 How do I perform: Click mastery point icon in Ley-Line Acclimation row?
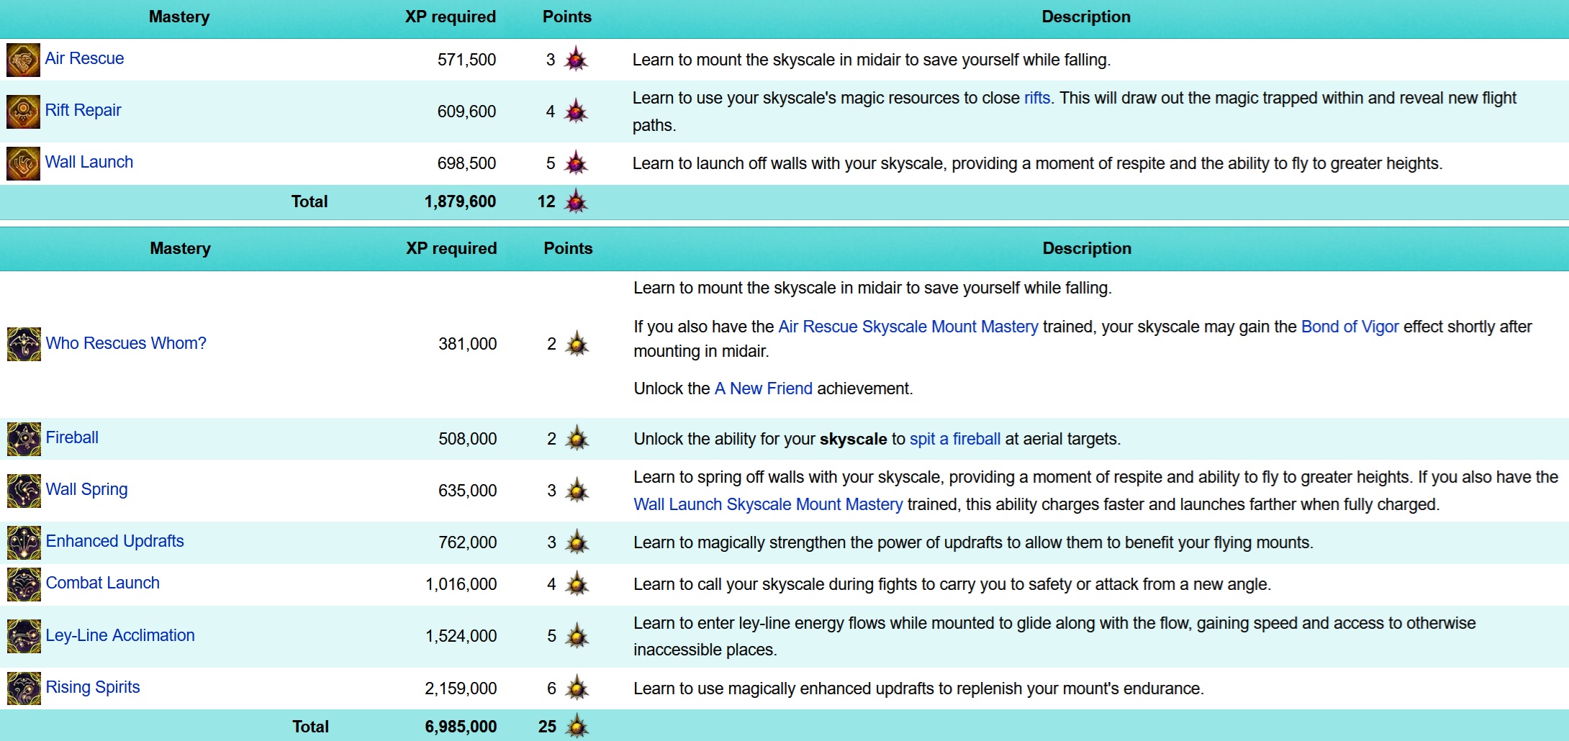[576, 636]
